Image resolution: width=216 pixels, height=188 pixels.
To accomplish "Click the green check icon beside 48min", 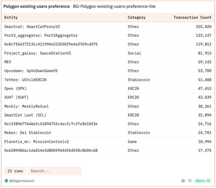I will tap(209, 181).
